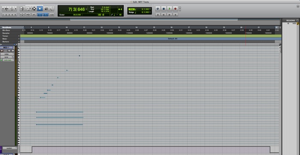Viewport: 300px width, 155px height.
Task: Click Go to End button
Action: 175,15
